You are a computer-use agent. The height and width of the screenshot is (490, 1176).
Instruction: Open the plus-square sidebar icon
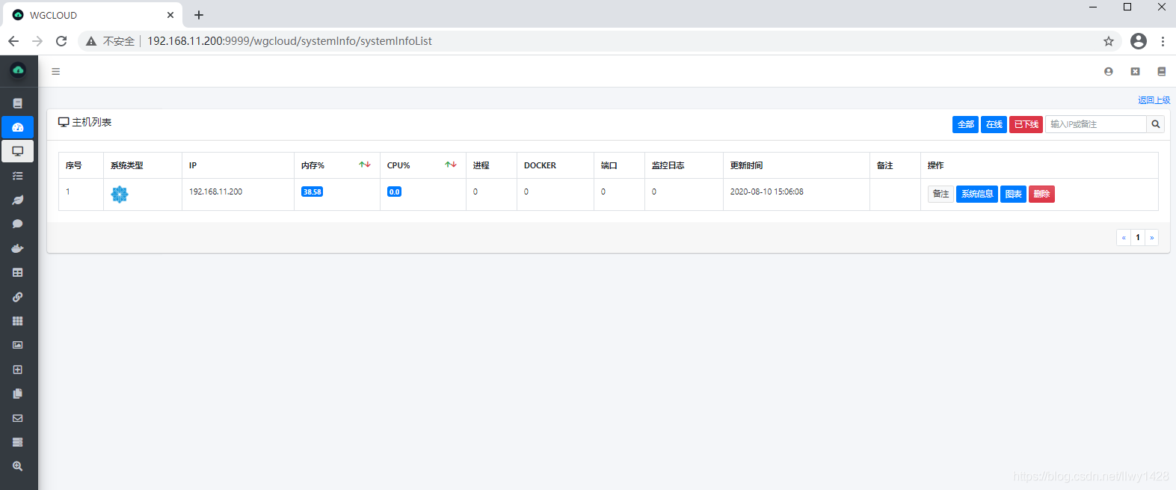[x=18, y=370]
